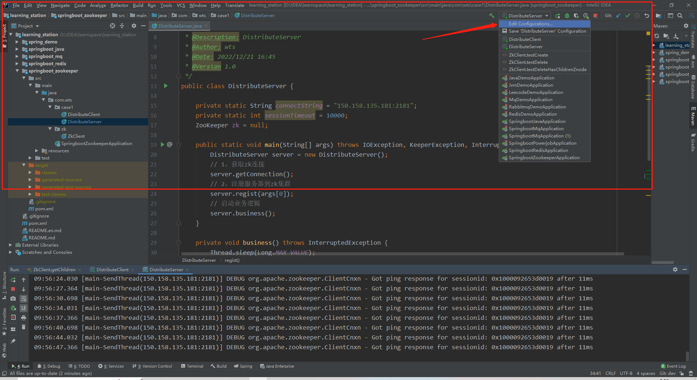The height and width of the screenshot is (380, 697).
Task: Click Scroll Up arrow in Run console
Action: (x=24, y=280)
